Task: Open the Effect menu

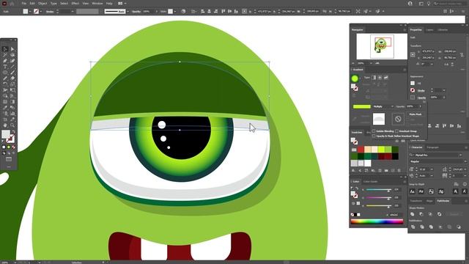Action: pos(75,3)
